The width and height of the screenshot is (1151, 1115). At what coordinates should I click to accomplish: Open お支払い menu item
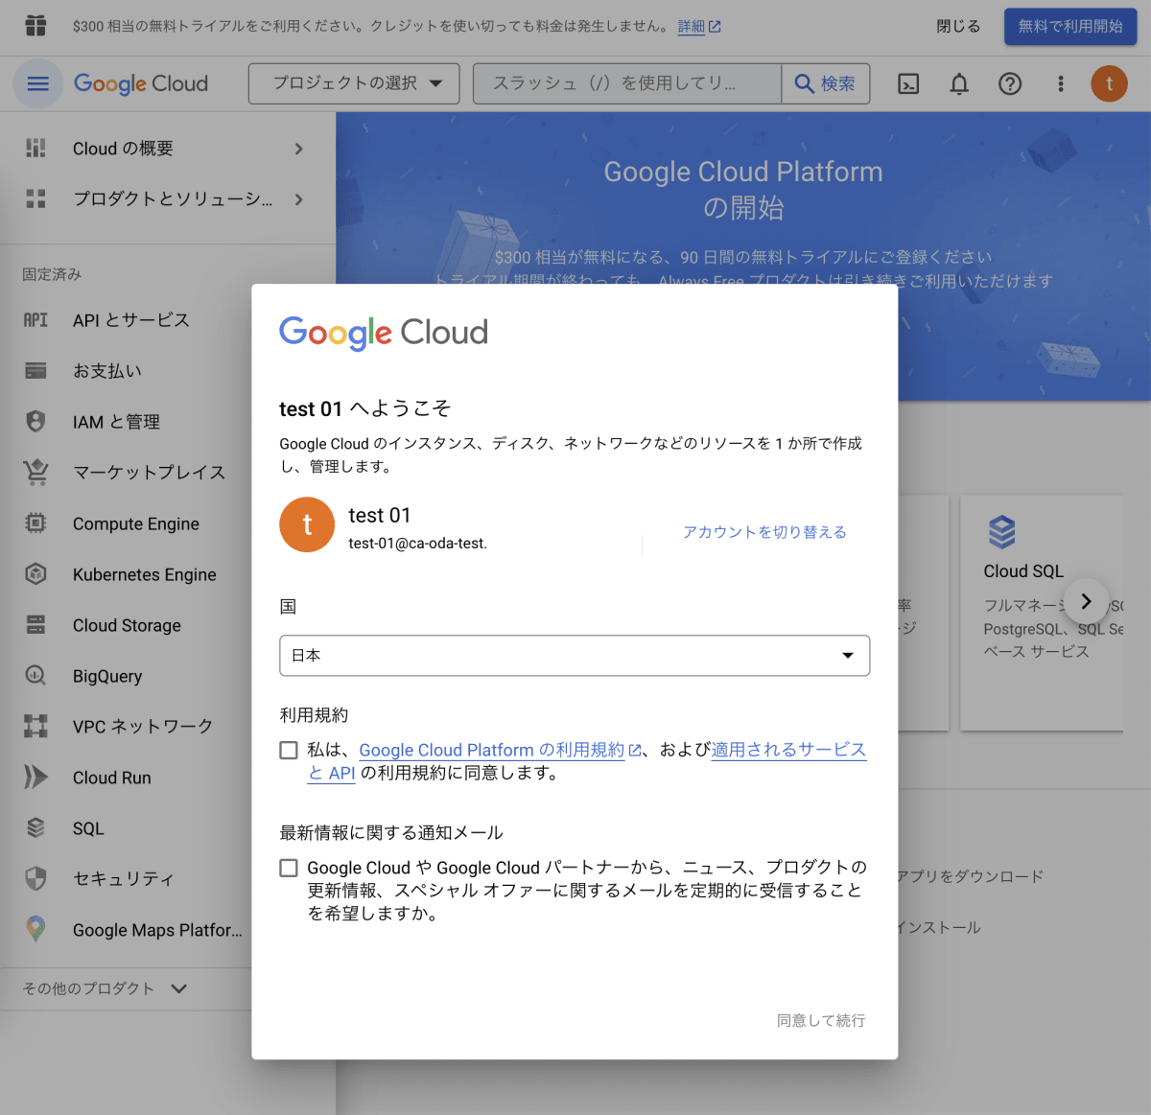pos(107,371)
